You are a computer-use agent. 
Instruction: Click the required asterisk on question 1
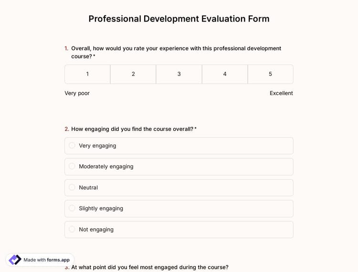(94, 56)
